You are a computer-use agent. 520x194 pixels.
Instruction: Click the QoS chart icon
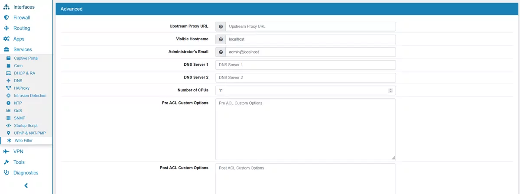(x=9, y=110)
